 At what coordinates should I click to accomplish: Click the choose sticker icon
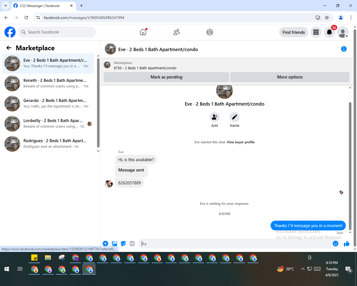point(123,244)
